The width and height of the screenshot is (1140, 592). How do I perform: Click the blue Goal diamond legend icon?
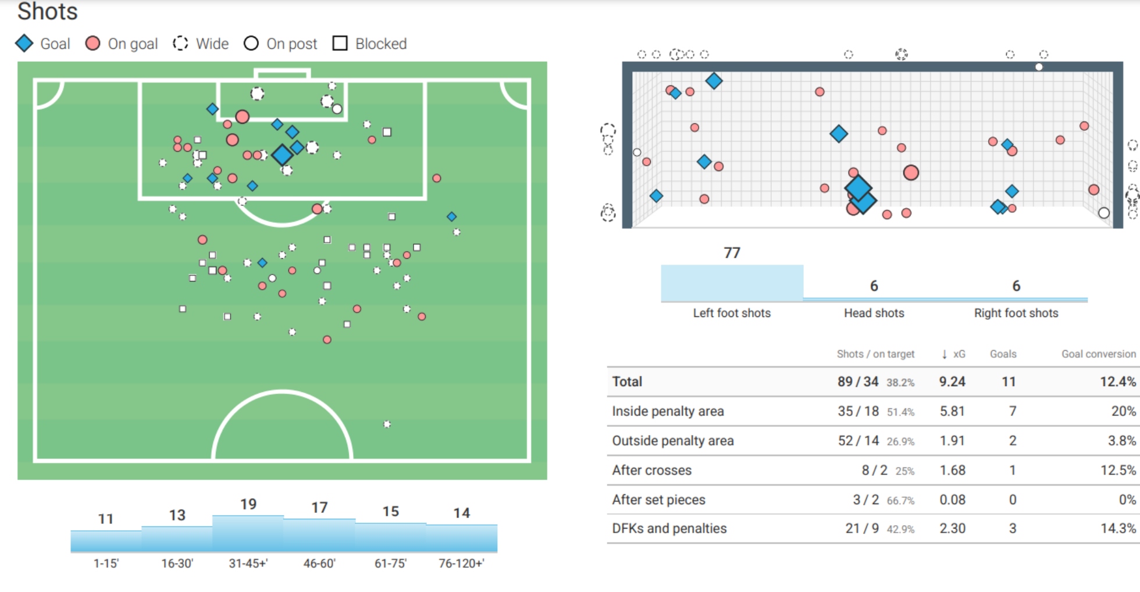(24, 44)
